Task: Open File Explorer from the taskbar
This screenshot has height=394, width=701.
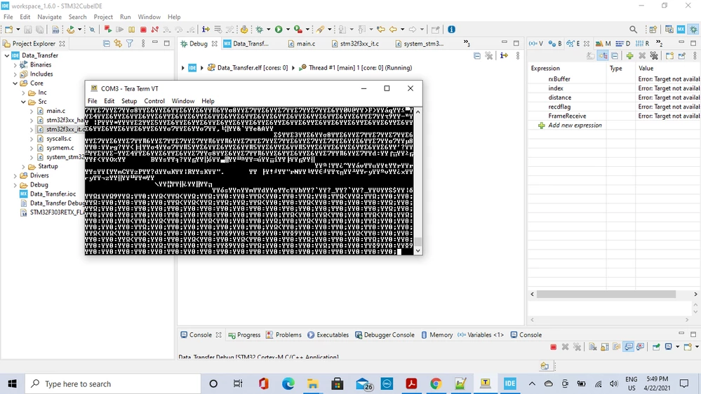Action: click(312, 383)
